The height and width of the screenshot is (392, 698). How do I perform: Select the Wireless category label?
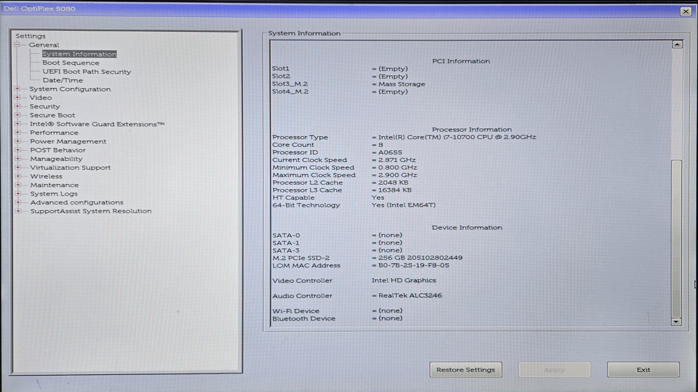click(x=46, y=176)
